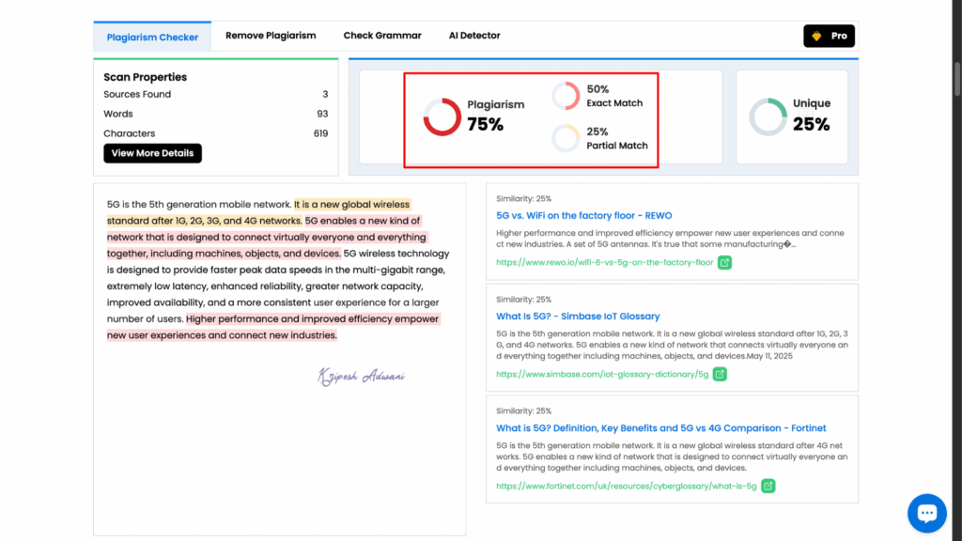Viewport: 962px width, 541px height.
Task: Click the Exact Match 50% ring indicator
Action: click(567, 95)
